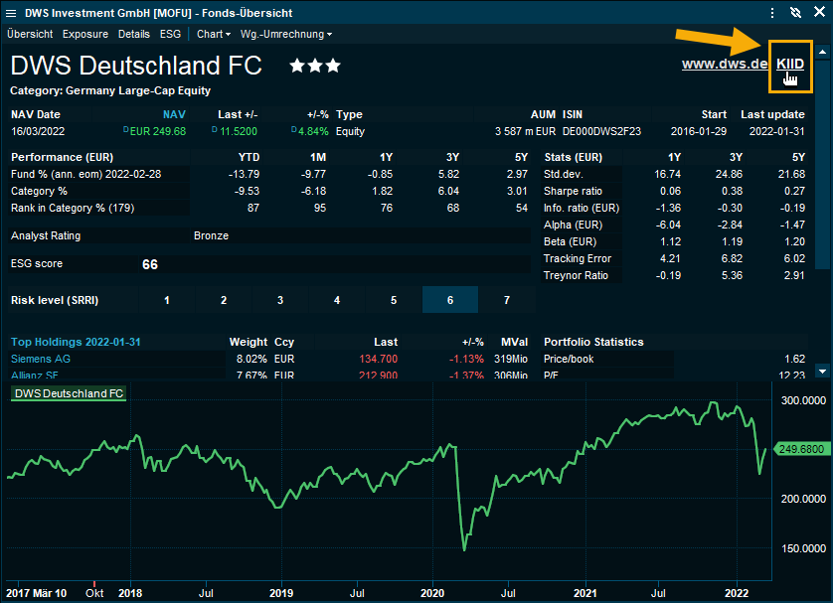Viewport: 833px width, 603px height.
Task: Open the KIID document link
Action: [x=790, y=64]
